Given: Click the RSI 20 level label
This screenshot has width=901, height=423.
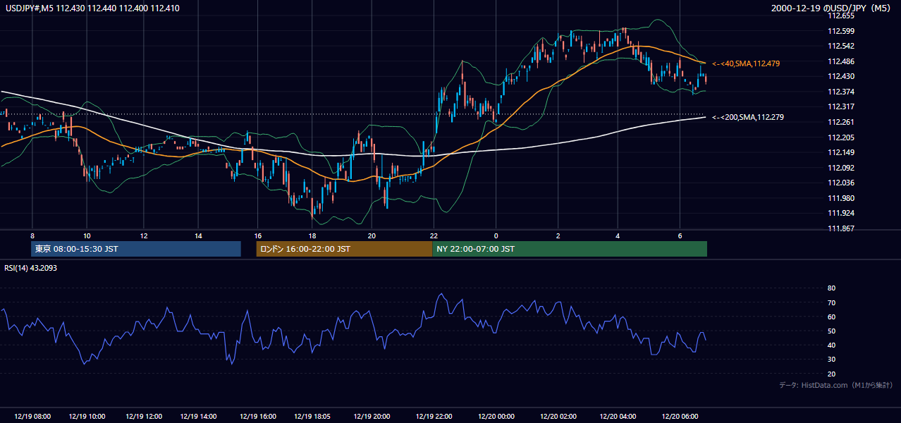Looking at the screenshot, I should (x=831, y=374).
